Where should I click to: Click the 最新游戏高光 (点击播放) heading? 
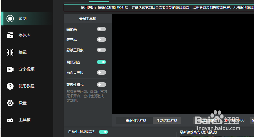point(198,132)
